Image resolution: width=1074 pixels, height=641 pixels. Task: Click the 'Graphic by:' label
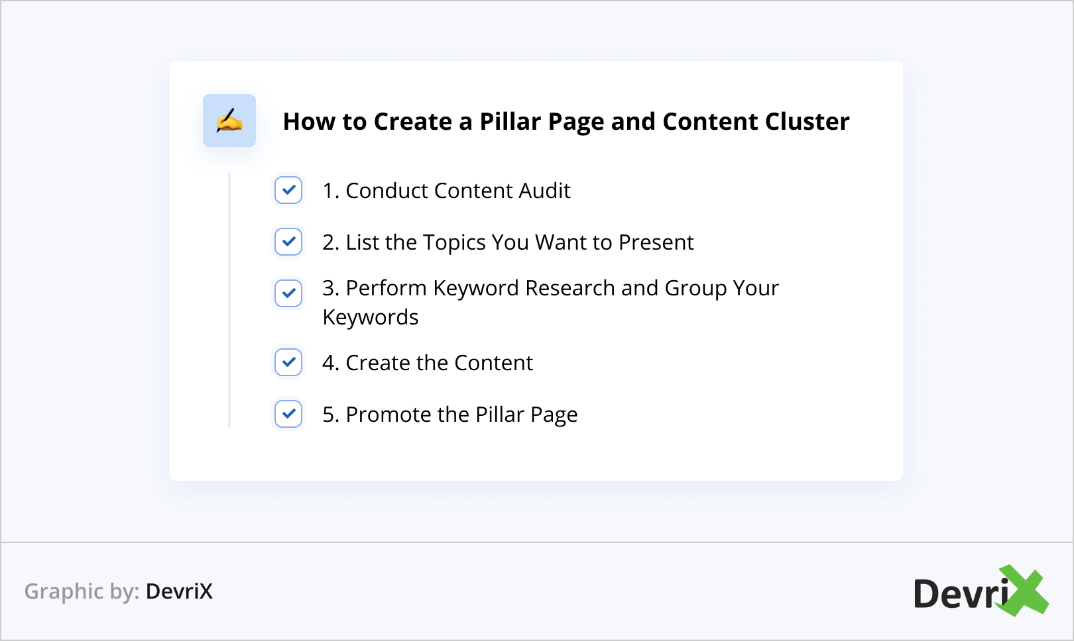point(82,591)
